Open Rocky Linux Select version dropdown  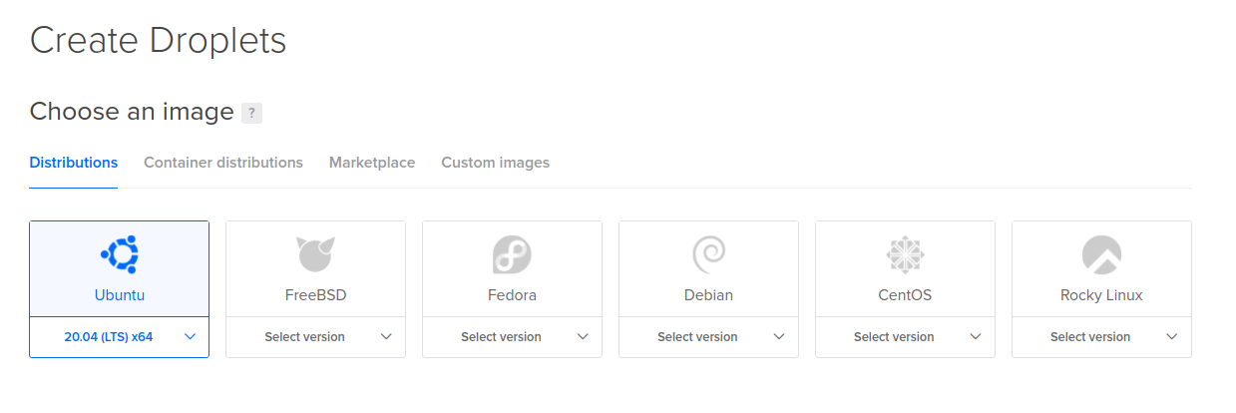click(1101, 337)
